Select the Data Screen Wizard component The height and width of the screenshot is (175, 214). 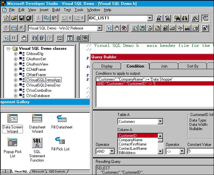(x=12, y=124)
